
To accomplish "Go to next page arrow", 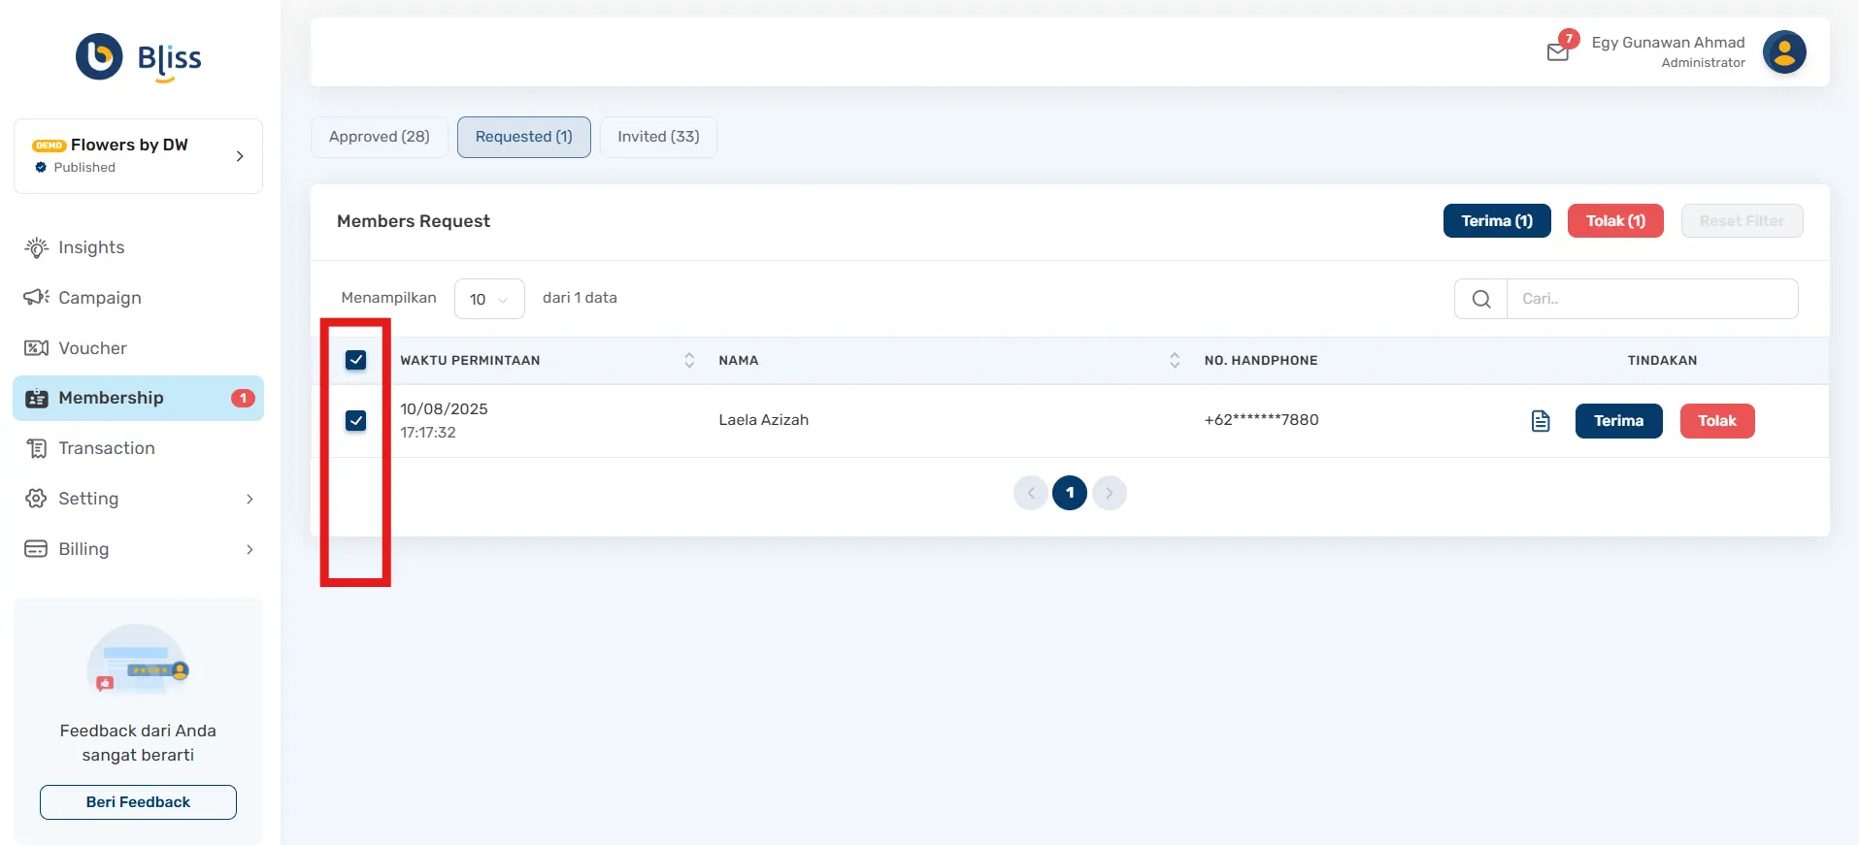I will click(x=1109, y=493).
